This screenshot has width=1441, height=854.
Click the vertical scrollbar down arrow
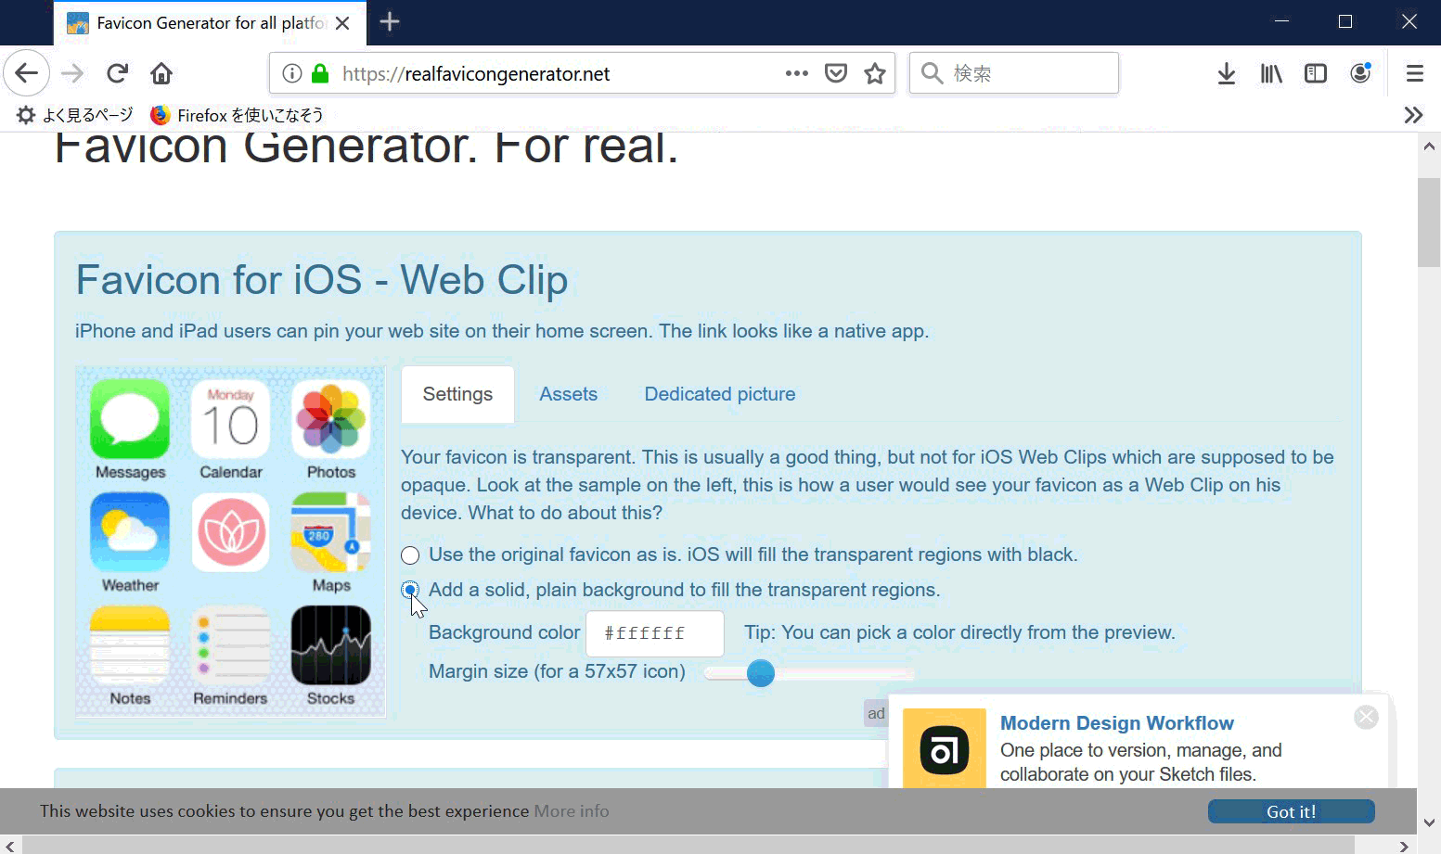[1429, 822]
